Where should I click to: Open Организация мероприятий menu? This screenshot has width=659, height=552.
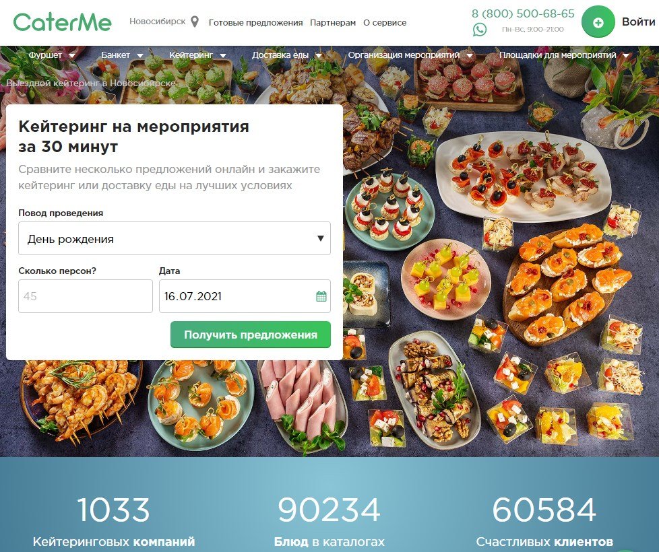[404, 55]
